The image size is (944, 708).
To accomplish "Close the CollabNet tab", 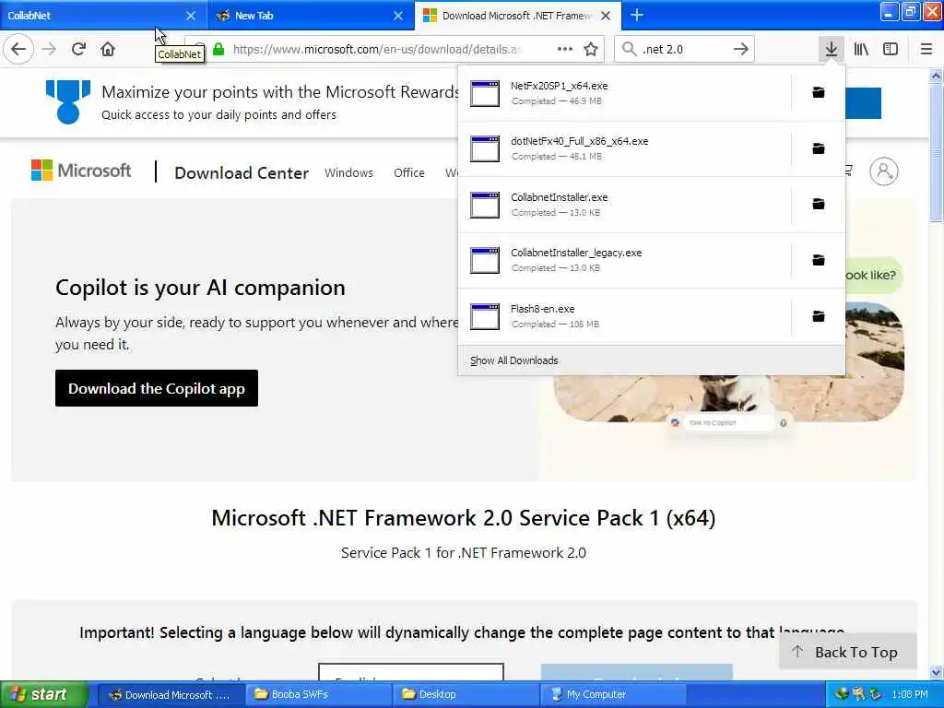I will 191,16.
